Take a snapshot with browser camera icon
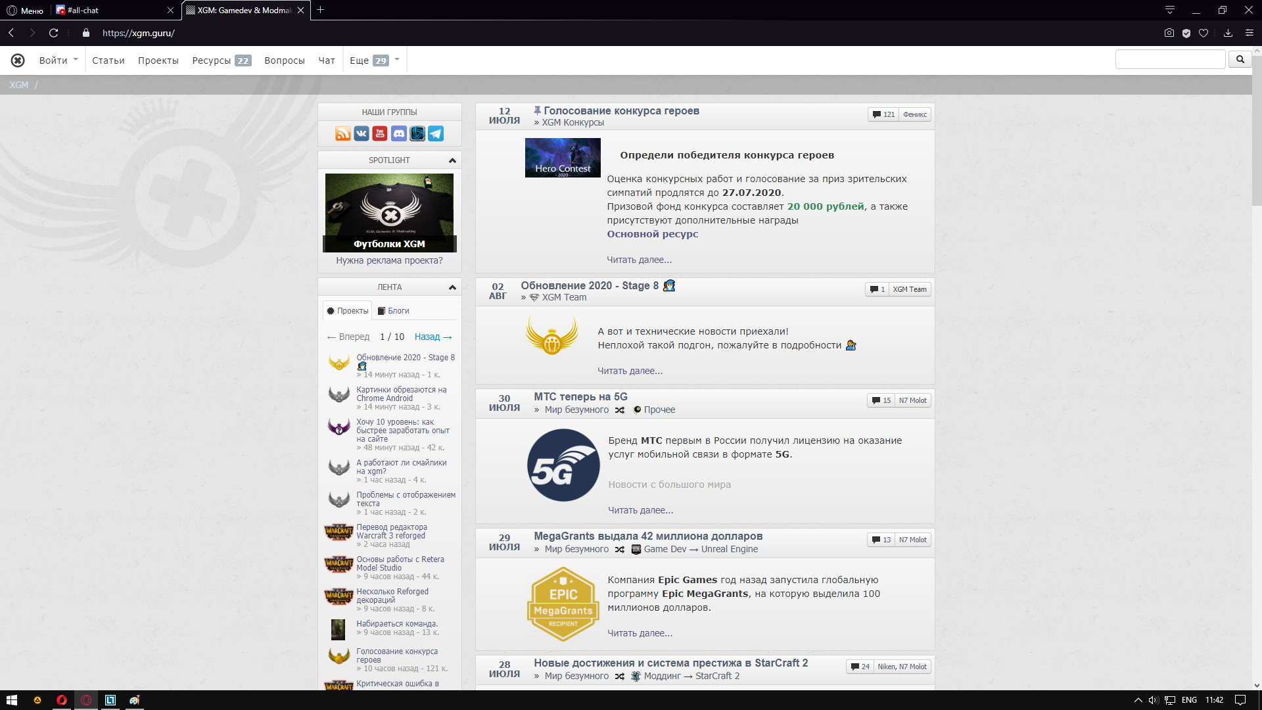The height and width of the screenshot is (710, 1262). tap(1169, 33)
